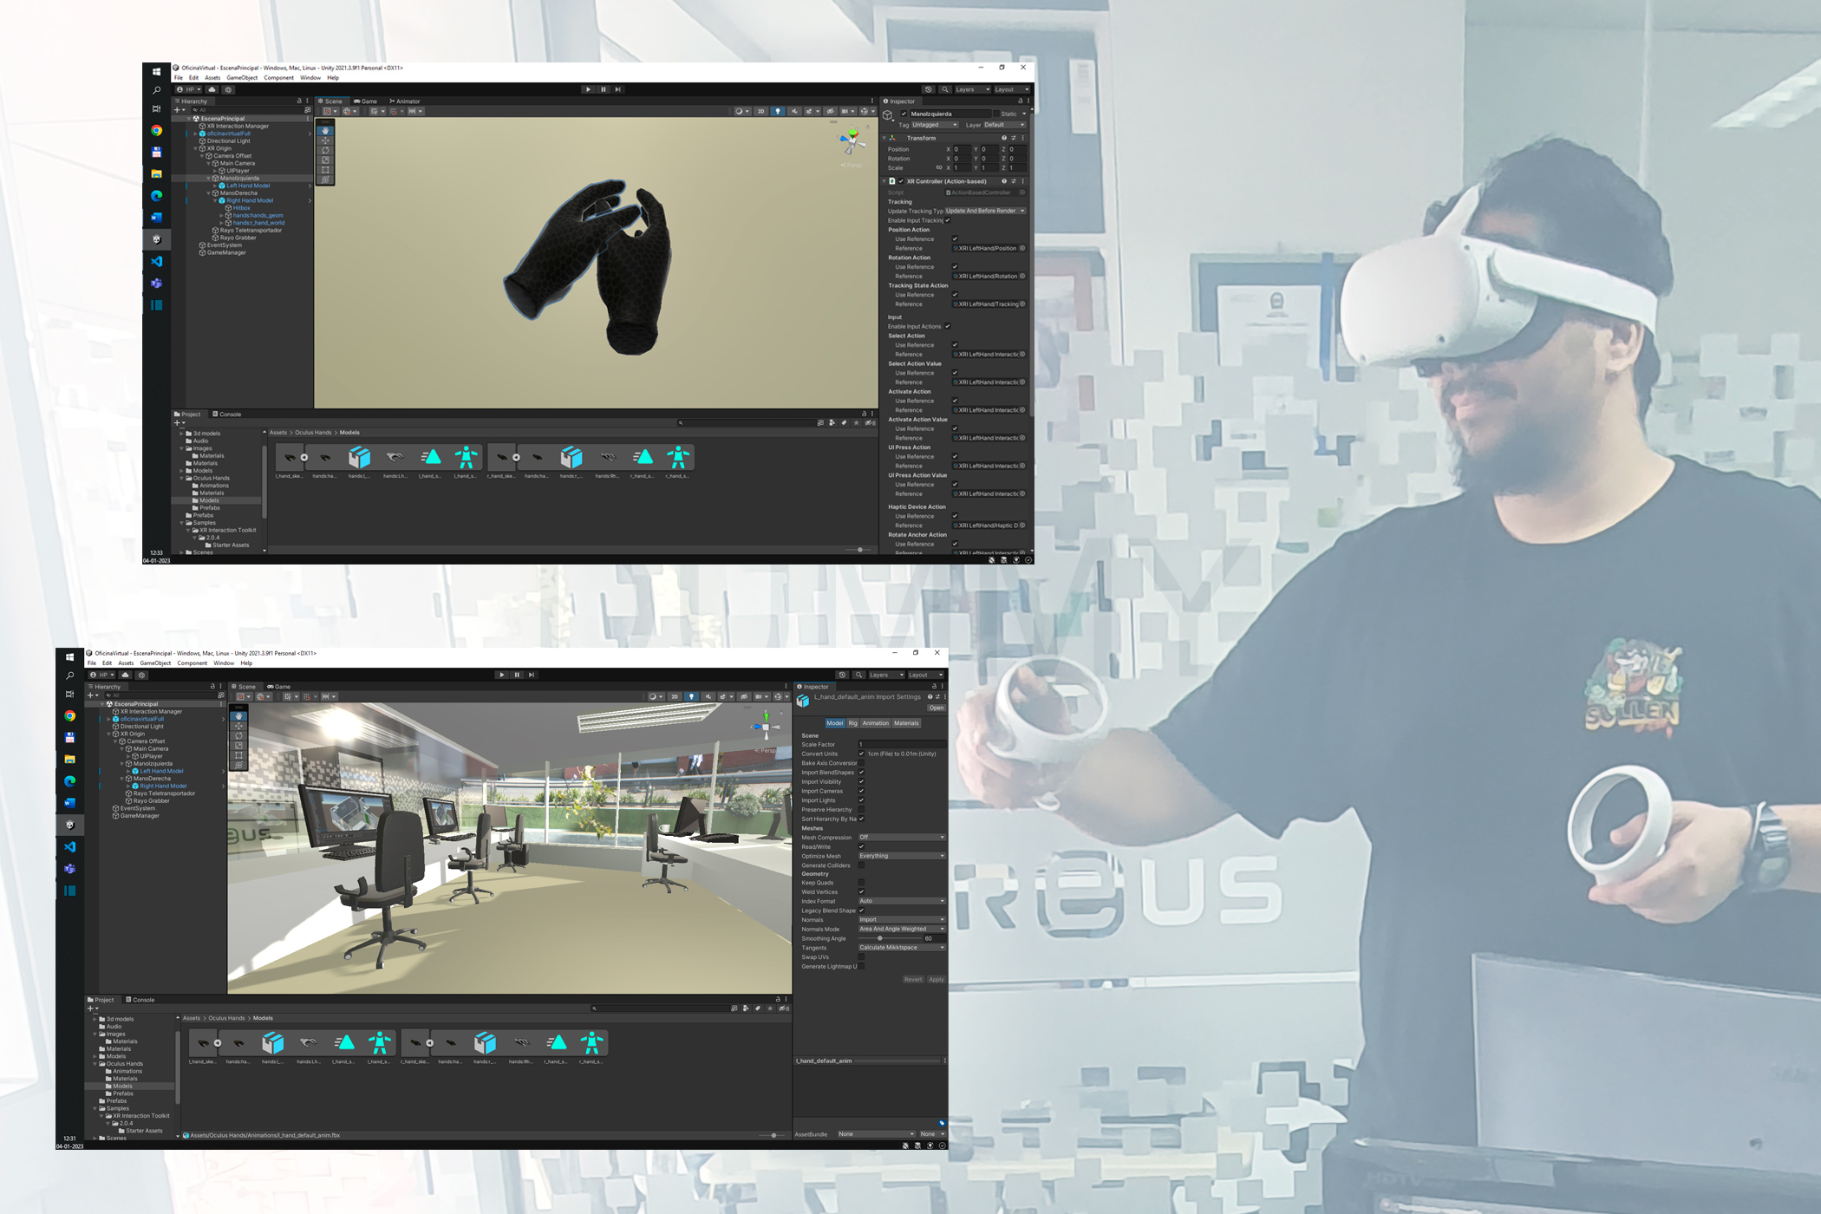Click the Apply button in Import Settings

pyautogui.click(x=936, y=980)
